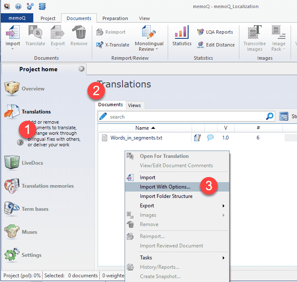Select the Documents tab under Translations
The width and height of the screenshot is (297, 282).
(x=111, y=105)
